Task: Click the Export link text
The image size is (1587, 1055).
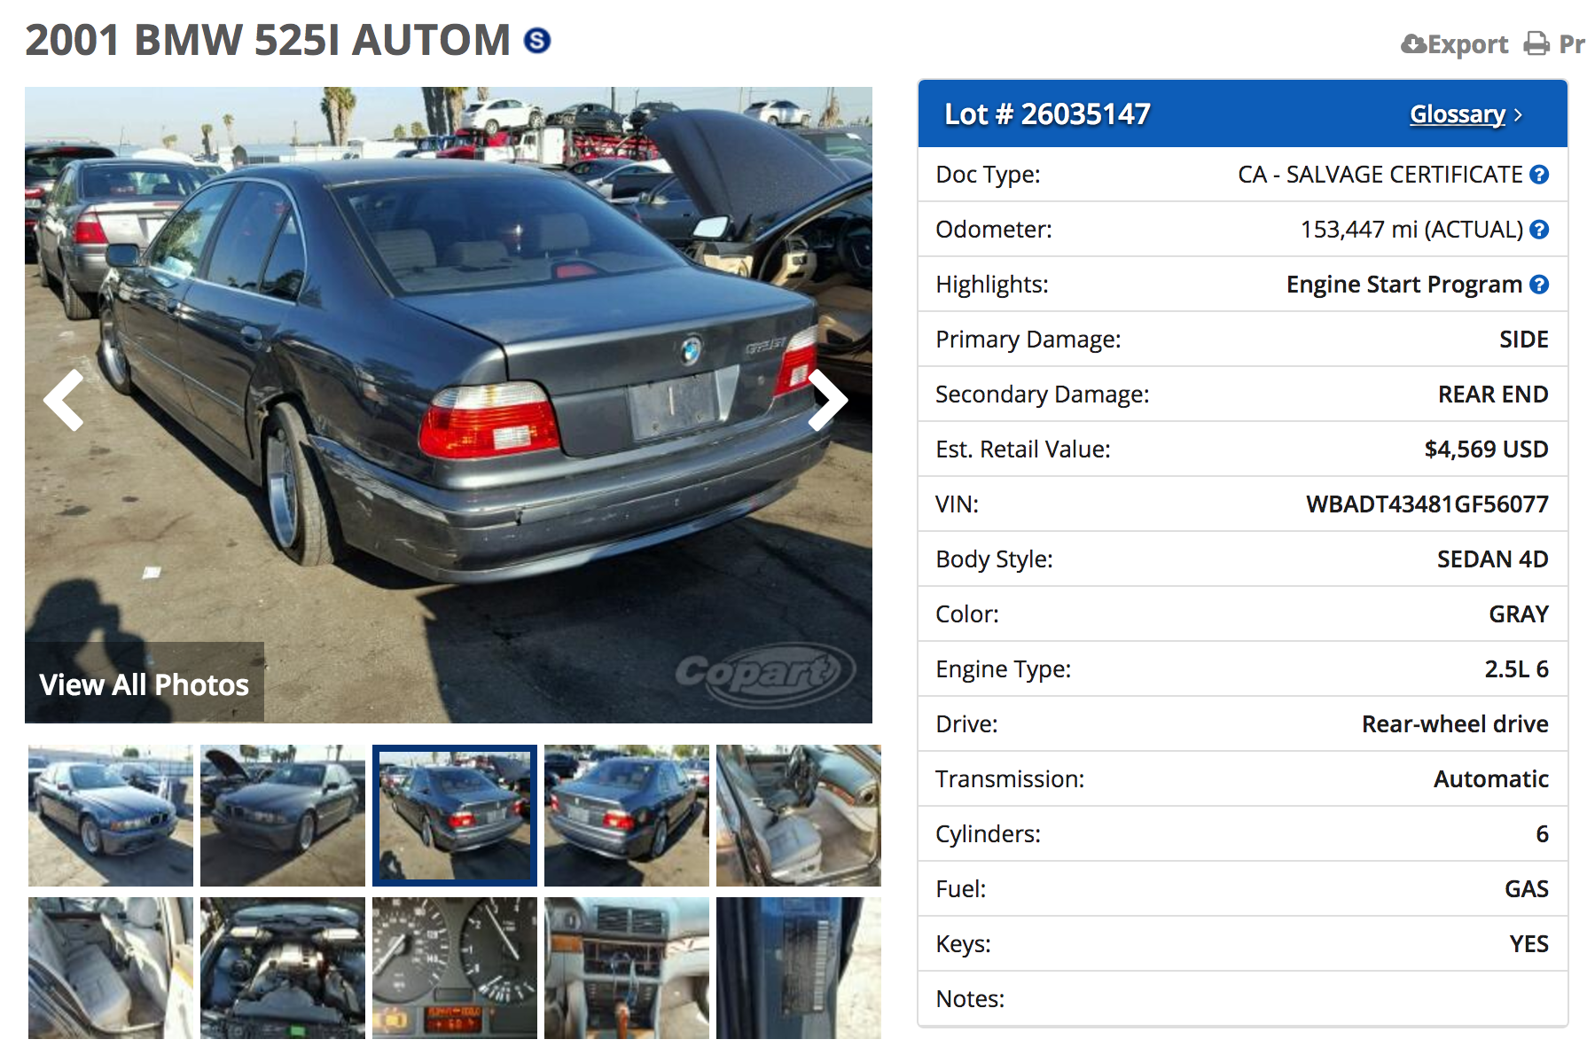Action: (1467, 43)
